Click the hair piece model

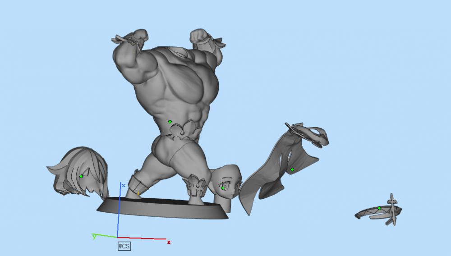(x=78, y=172)
